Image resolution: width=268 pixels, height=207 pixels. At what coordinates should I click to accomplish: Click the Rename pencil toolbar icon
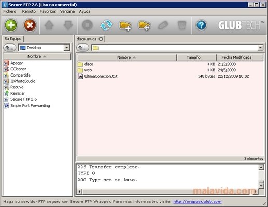(163, 25)
